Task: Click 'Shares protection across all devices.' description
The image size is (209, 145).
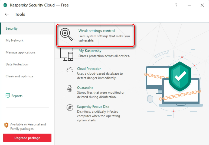Action: click(104, 56)
